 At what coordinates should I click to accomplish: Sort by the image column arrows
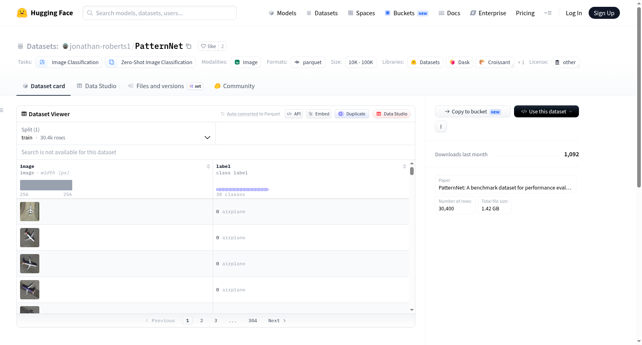point(208,166)
